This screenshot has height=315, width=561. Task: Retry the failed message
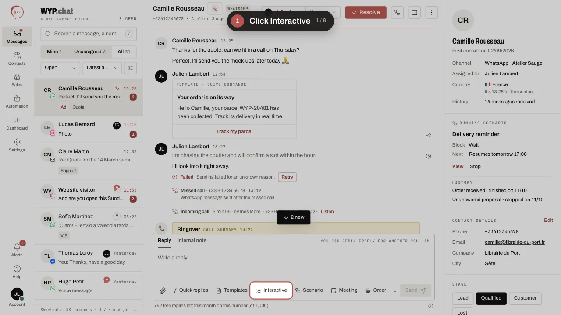click(x=287, y=177)
